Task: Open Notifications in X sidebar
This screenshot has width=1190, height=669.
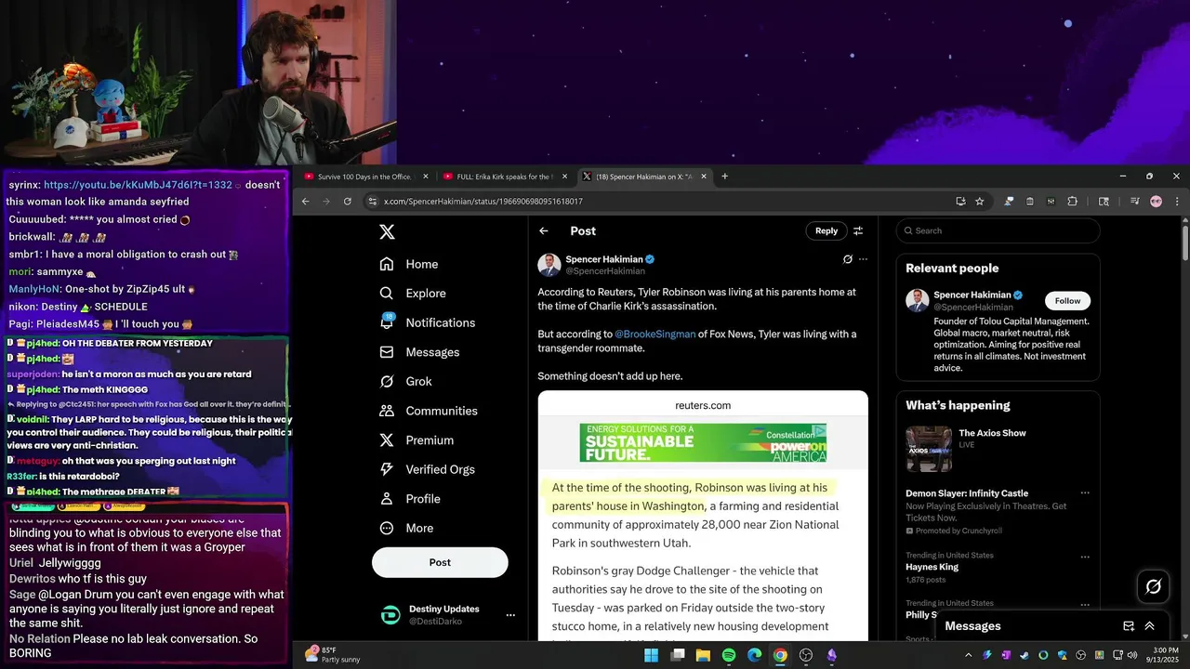Action: [428, 322]
